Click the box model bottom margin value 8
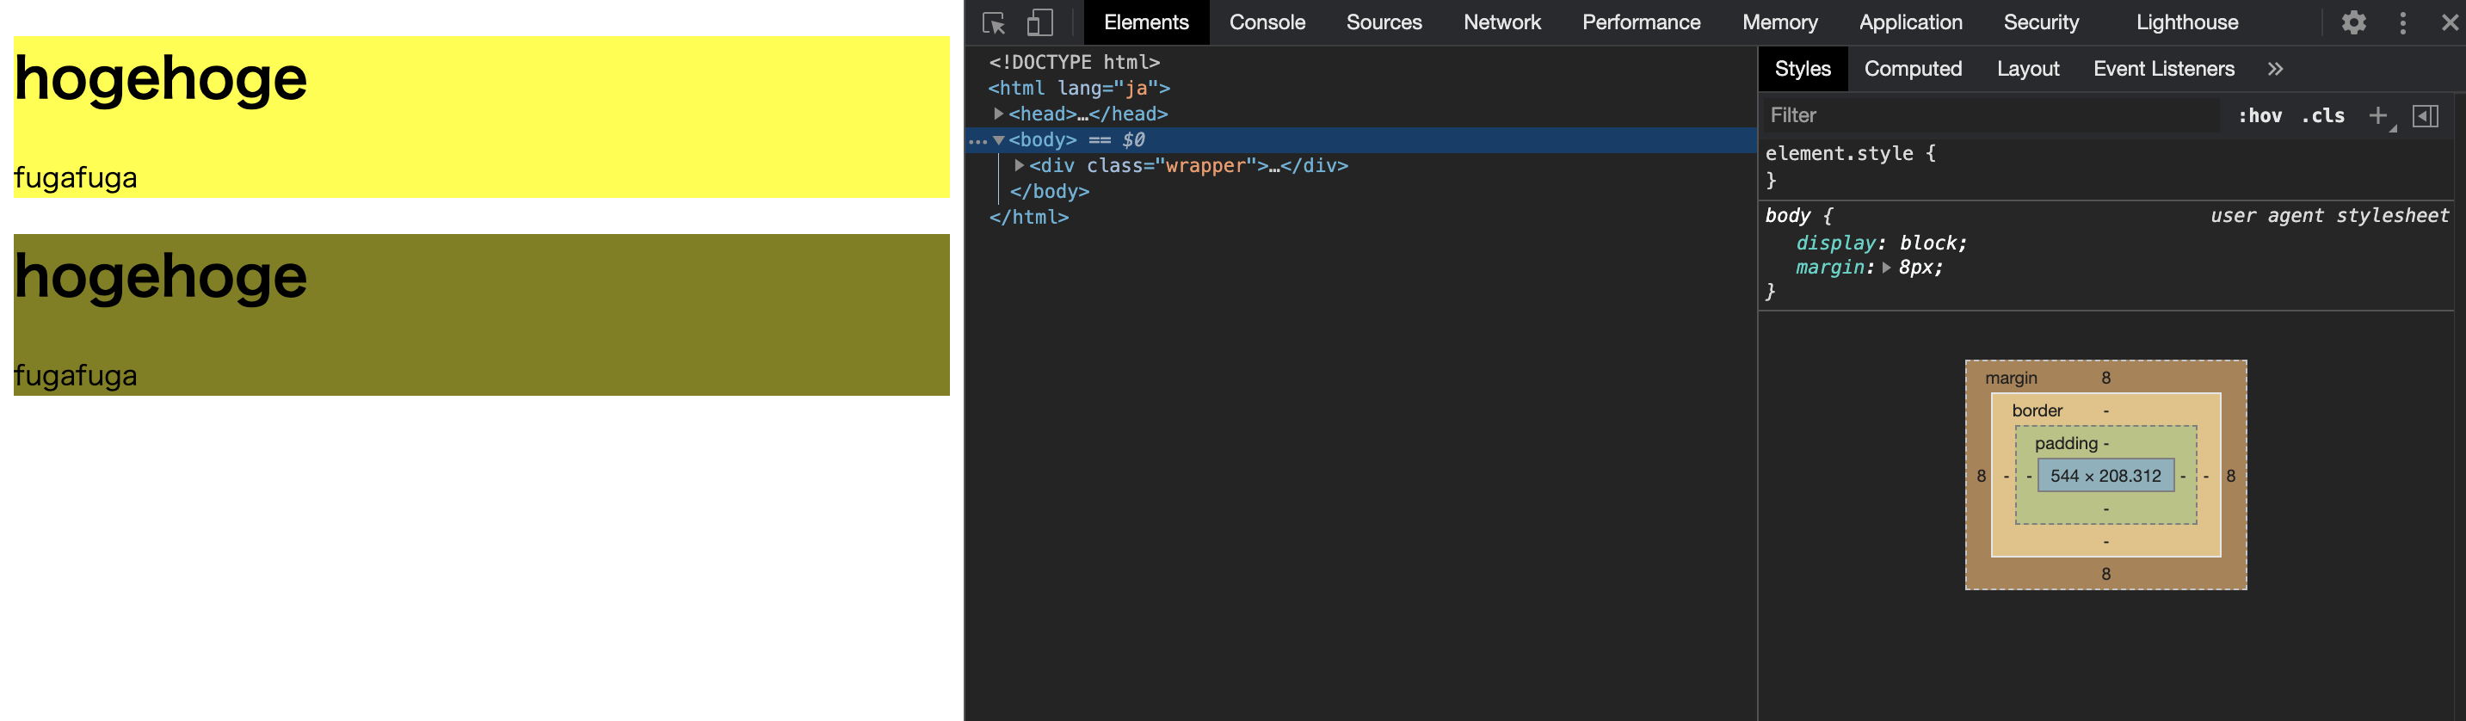Viewport: 2466px width, 721px height. [2106, 574]
